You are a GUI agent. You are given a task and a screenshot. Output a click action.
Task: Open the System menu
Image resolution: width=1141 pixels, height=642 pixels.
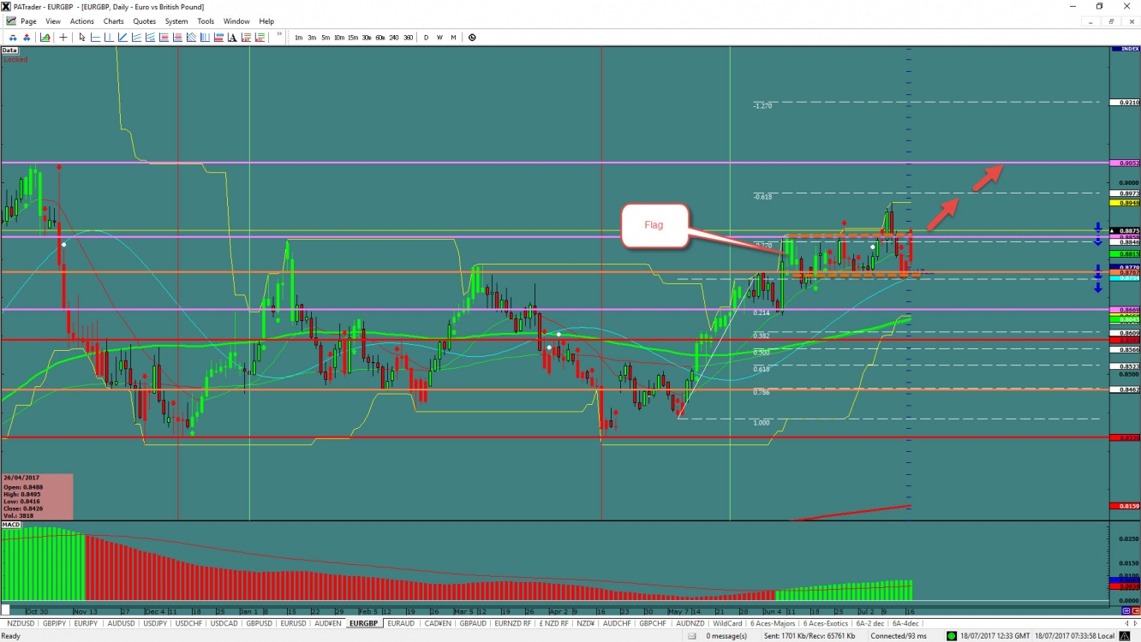(176, 21)
